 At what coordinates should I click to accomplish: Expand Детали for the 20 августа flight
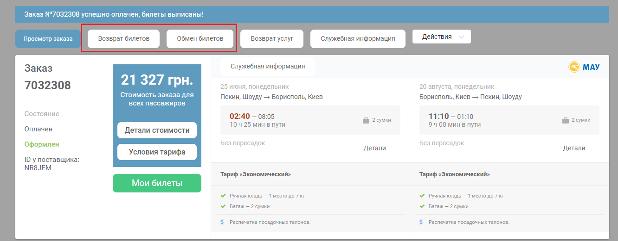574,148
